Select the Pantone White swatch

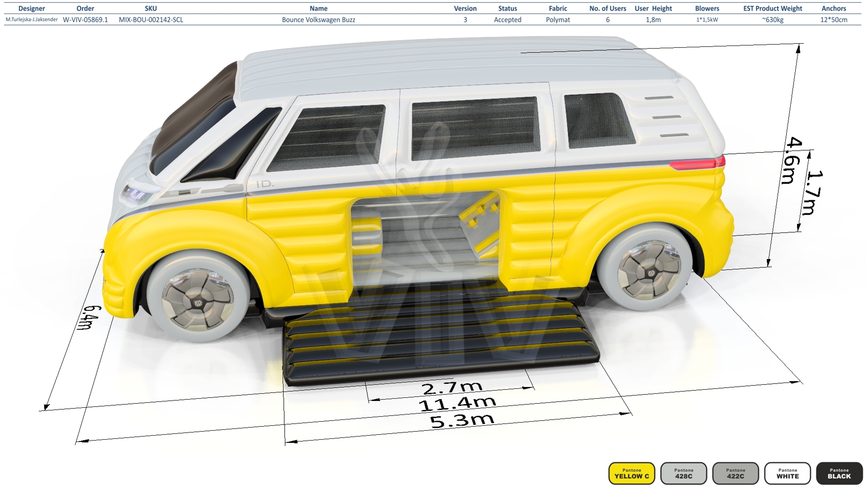click(788, 473)
